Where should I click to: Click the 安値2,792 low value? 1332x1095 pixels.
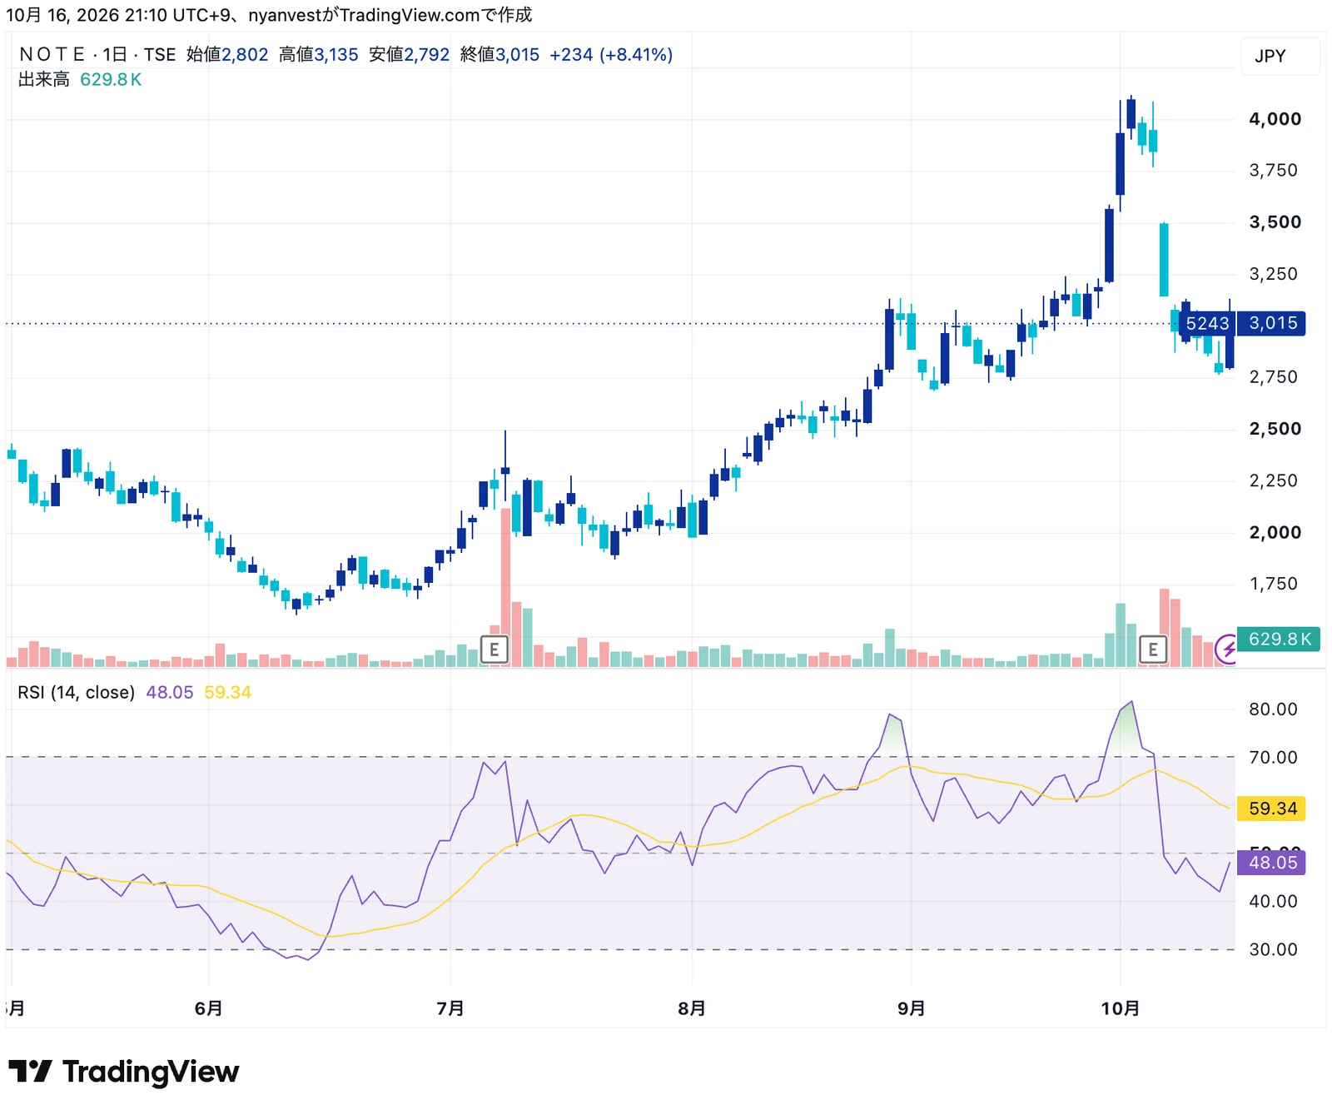tap(410, 54)
